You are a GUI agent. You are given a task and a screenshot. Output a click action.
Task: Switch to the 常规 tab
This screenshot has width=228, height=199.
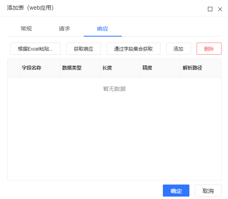(26, 29)
